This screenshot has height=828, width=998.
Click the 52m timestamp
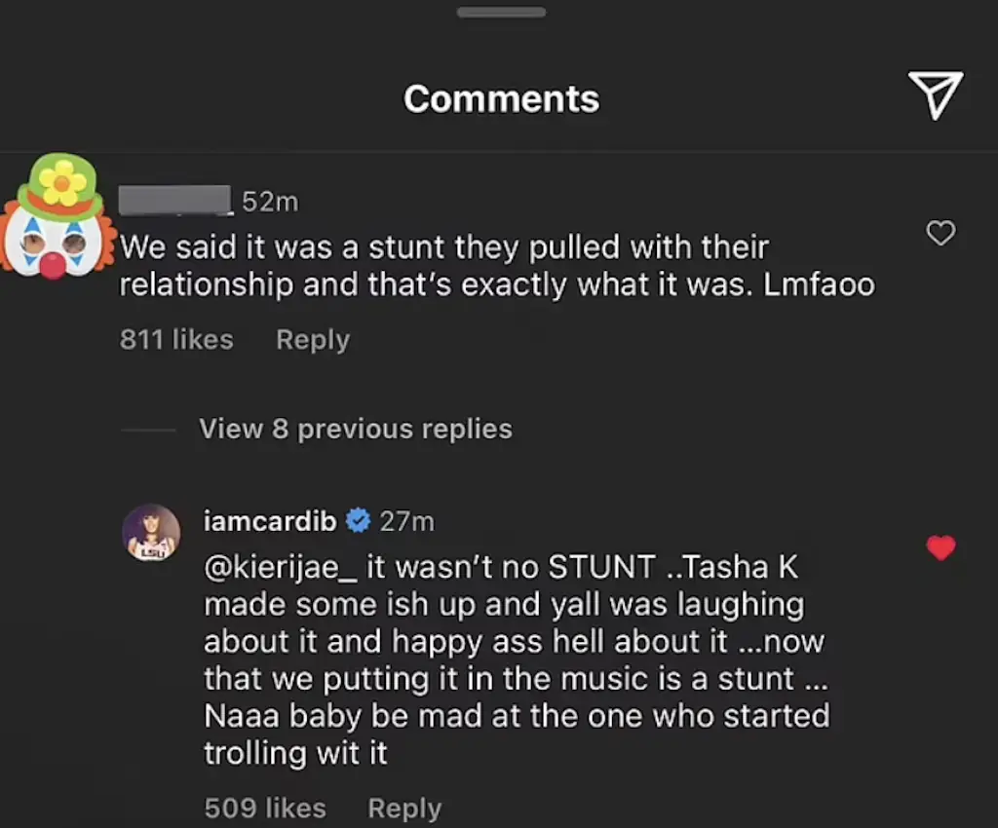(269, 202)
